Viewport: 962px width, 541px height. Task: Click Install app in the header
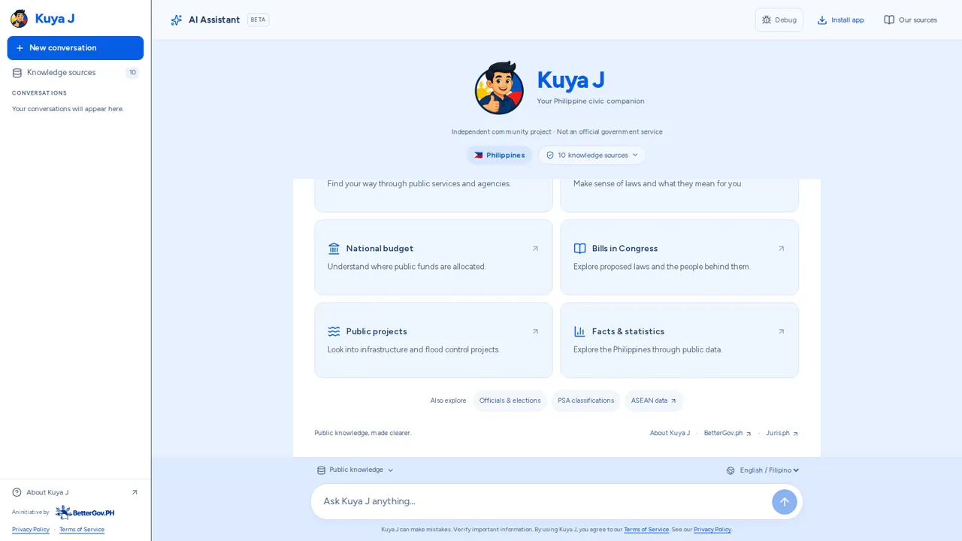(x=840, y=20)
